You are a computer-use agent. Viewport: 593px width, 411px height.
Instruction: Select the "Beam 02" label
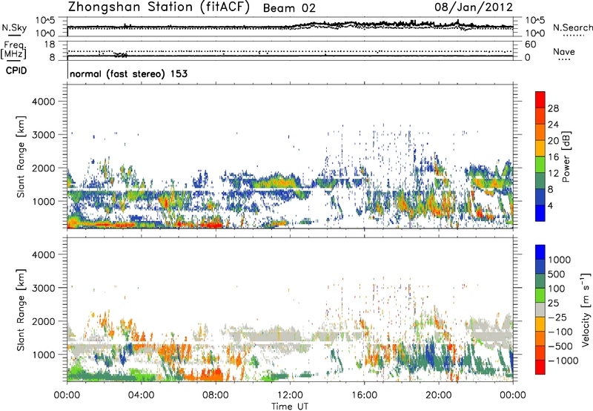click(289, 8)
